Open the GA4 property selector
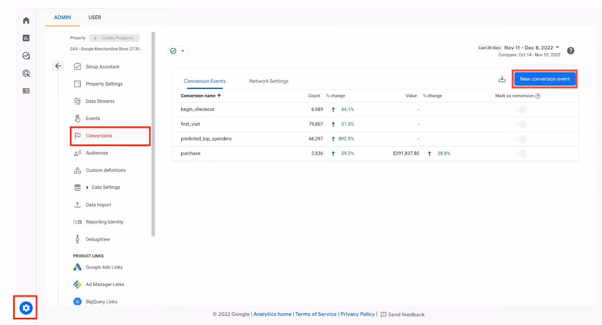Image resolution: width=602 pixels, height=325 pixels. [106, 49]
